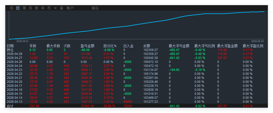Image resolution: width=273 pixels, height=113 pixels.
Task: Select the 年 yearly tab
Action: (x=43, y=8)
